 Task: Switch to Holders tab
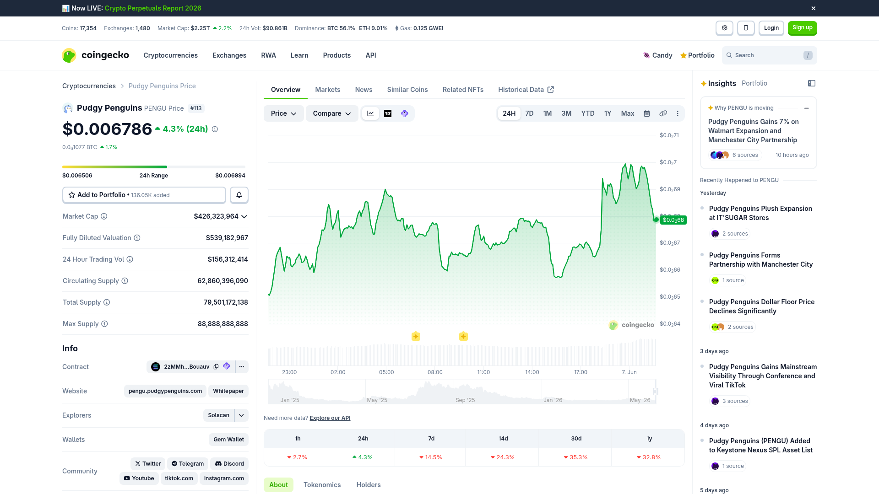(369, 485)
